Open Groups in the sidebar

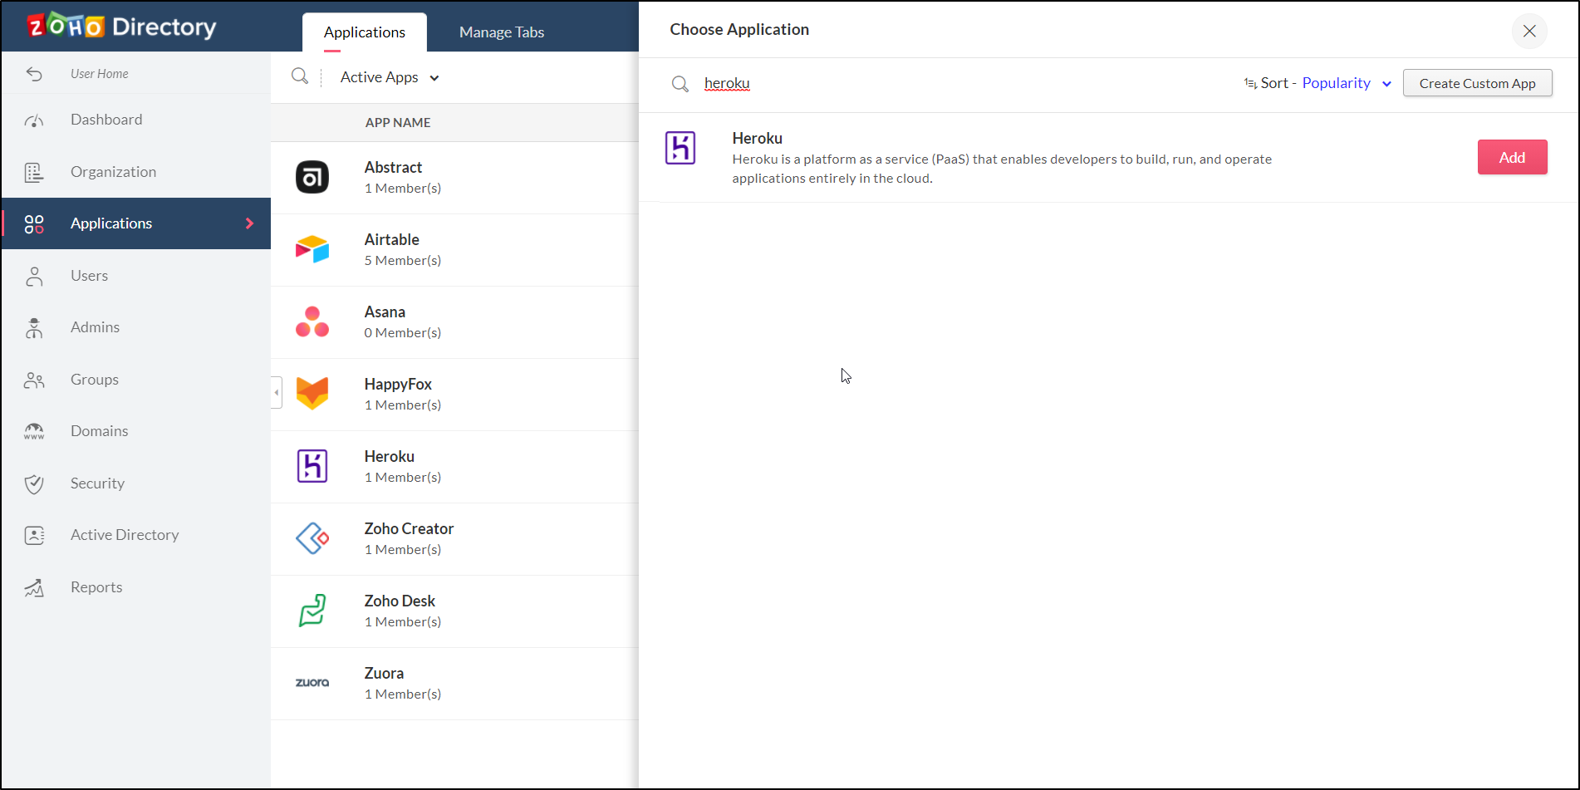95,380
